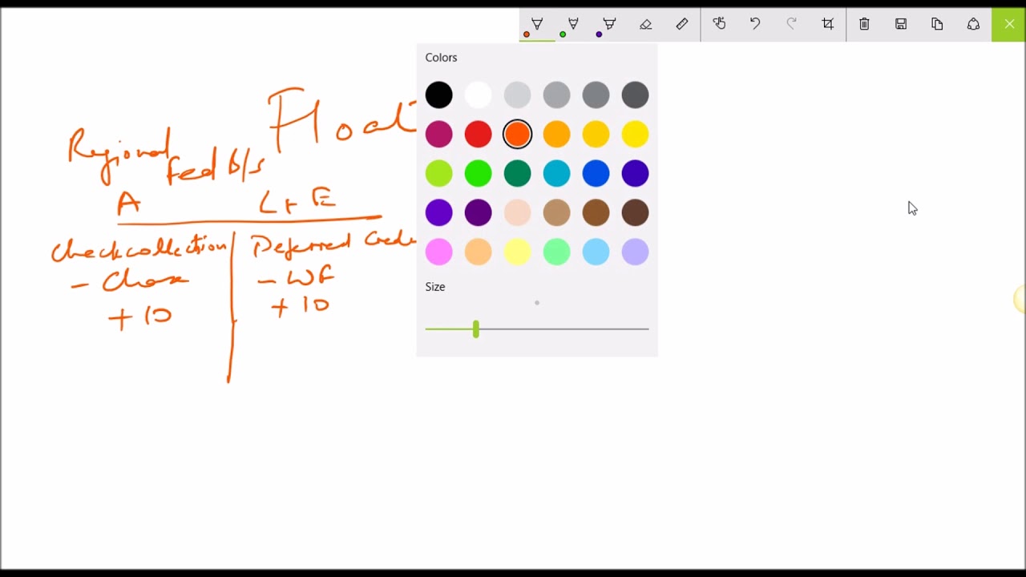Pick the pink swatch in bottom row
1026x577 pixels.
pos(439,252)
